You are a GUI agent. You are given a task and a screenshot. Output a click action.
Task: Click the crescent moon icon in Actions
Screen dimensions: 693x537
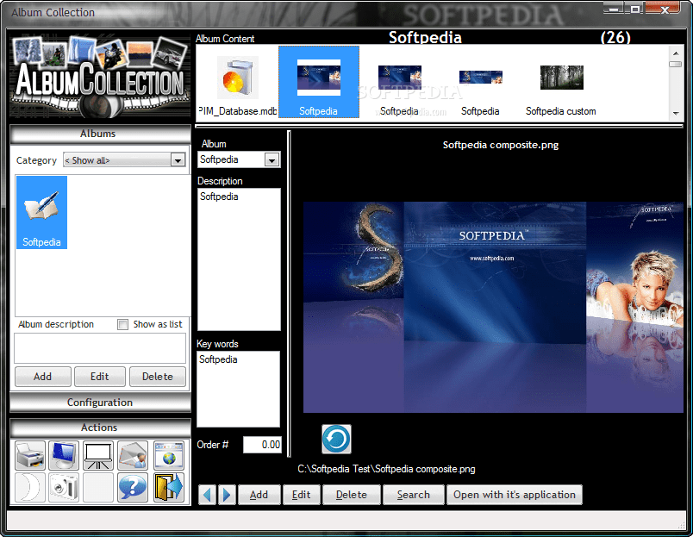(30, 488)
